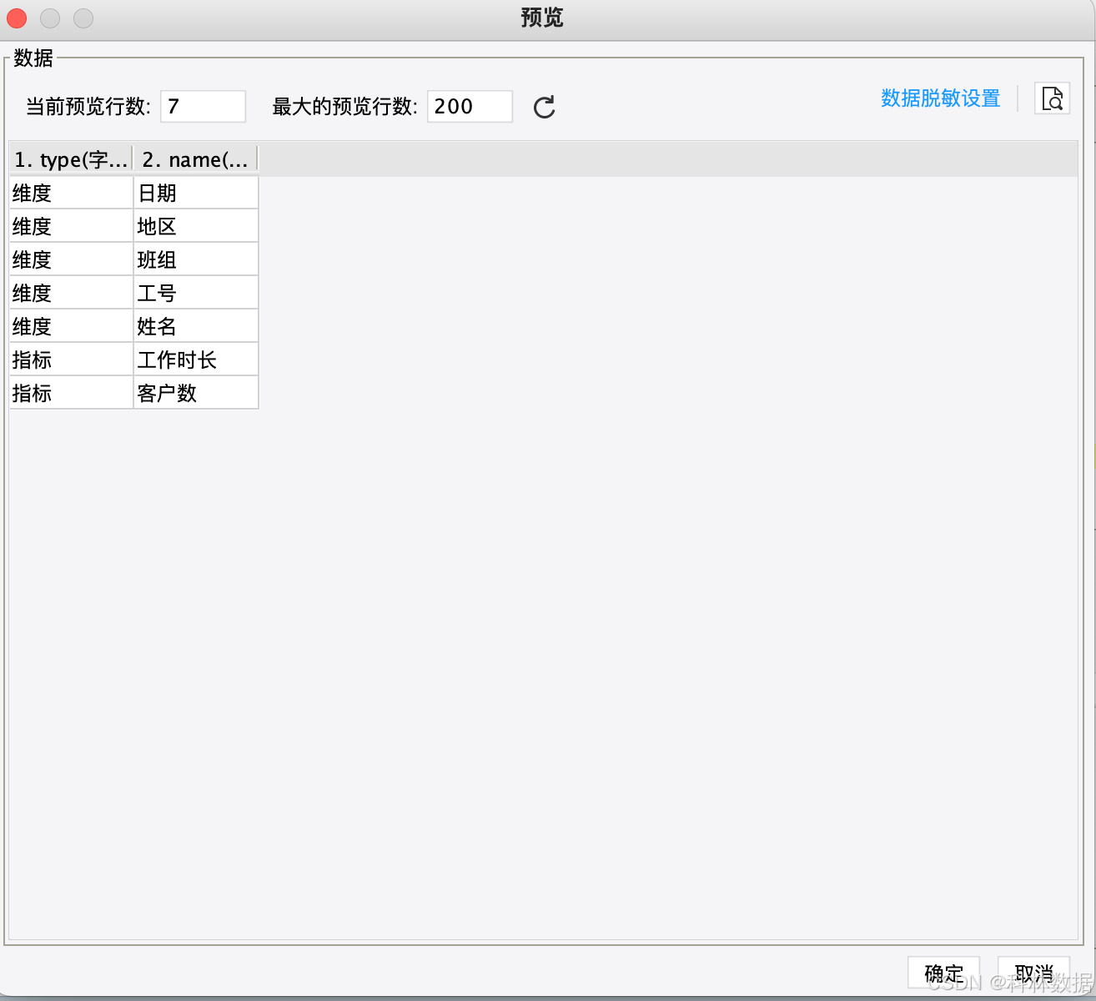Select 维度 cell in 地区 row

(x=72, y=226)
